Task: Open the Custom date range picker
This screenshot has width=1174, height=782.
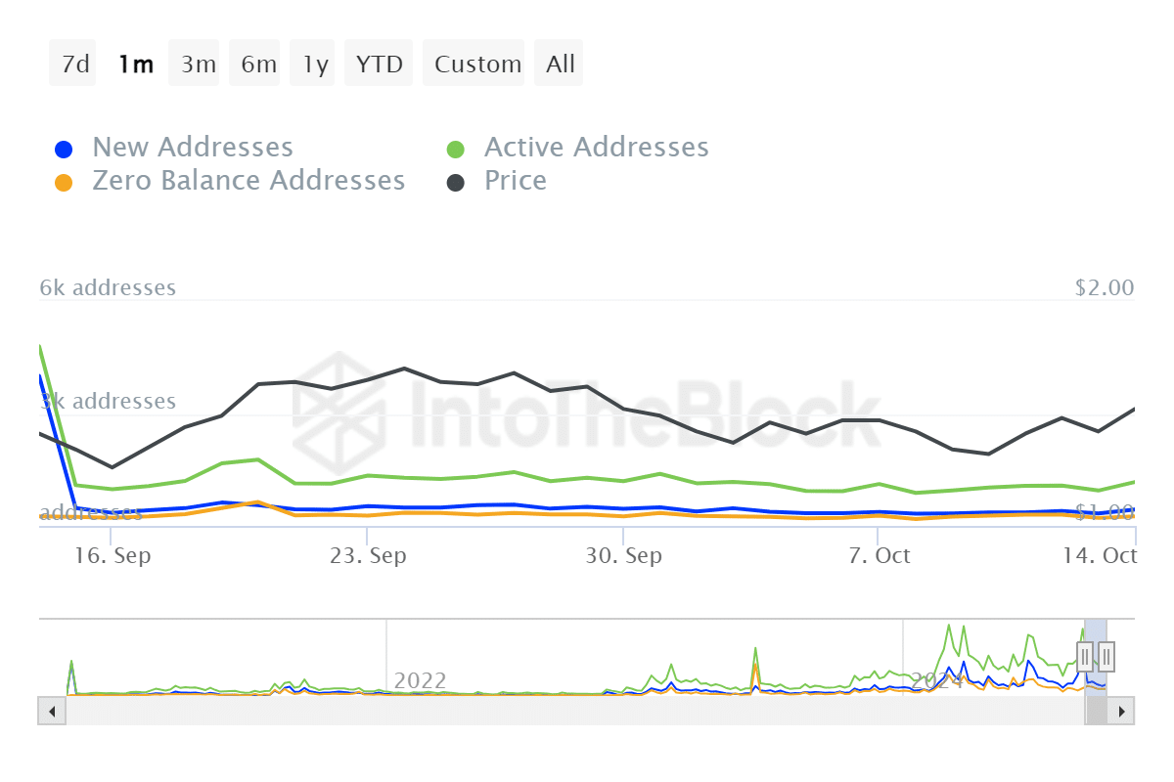Action: click(x=477, y=65)
